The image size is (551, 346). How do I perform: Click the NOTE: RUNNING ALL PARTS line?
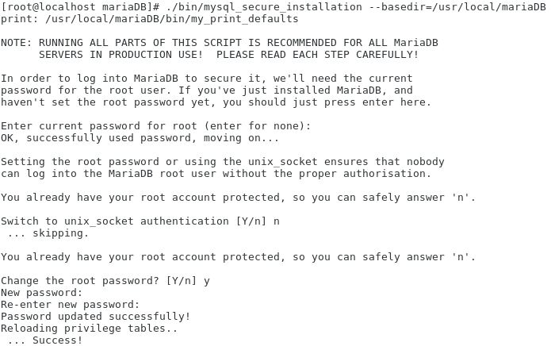point(220,43)
